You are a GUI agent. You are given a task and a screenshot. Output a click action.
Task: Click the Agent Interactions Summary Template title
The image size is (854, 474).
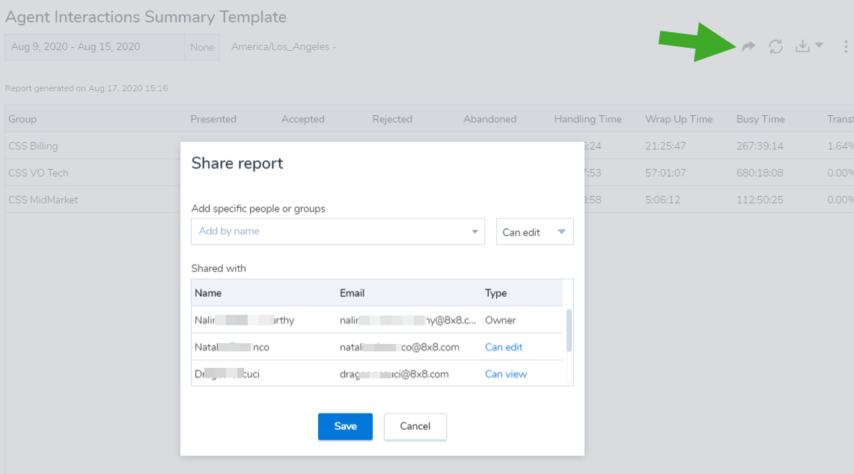[x=145, y=17]
